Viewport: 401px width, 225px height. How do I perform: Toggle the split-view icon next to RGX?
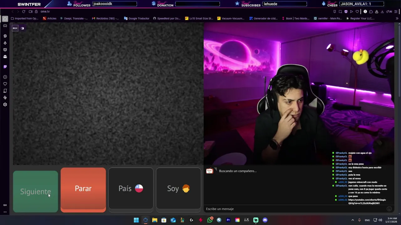(22, 28)
